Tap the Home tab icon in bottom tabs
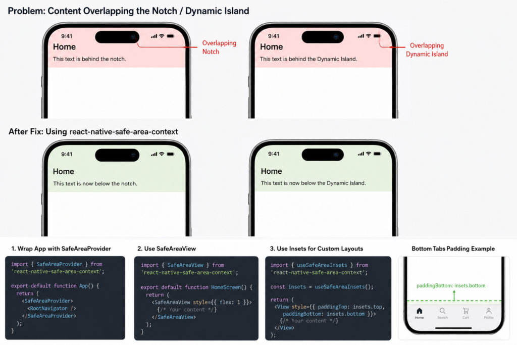 (419, 311)
